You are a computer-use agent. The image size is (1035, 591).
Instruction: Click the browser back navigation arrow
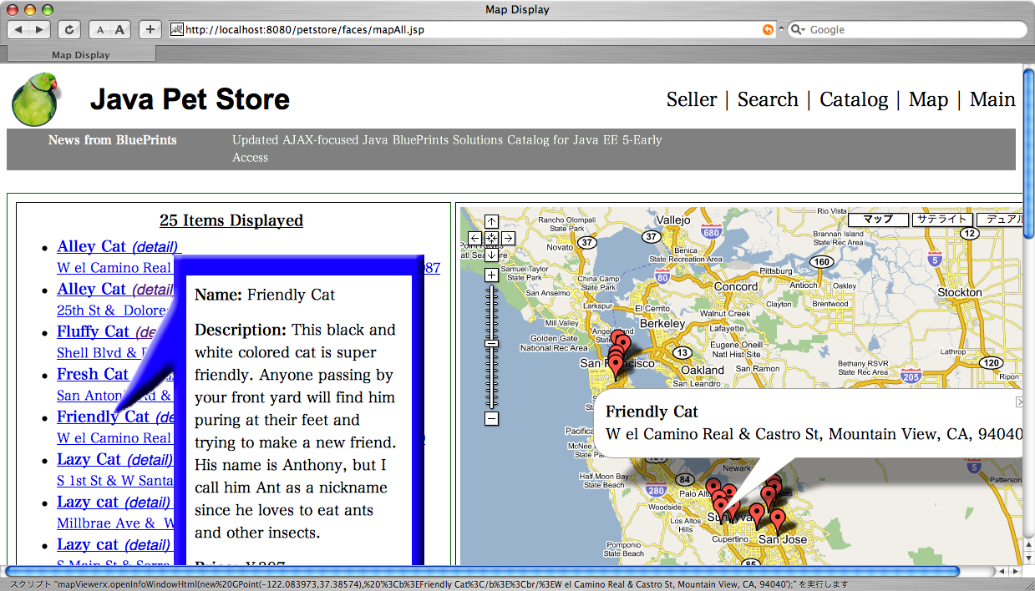[18, 29]
